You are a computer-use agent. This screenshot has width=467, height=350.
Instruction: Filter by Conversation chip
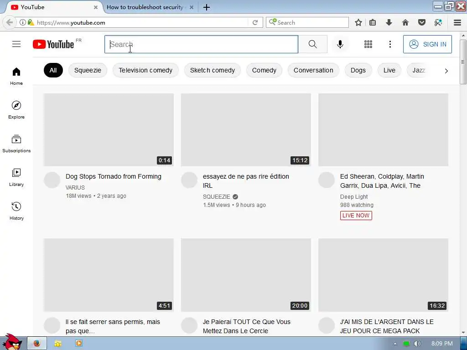313,70
